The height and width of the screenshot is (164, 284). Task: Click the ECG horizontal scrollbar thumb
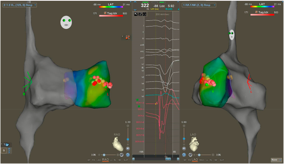[168, 159]
